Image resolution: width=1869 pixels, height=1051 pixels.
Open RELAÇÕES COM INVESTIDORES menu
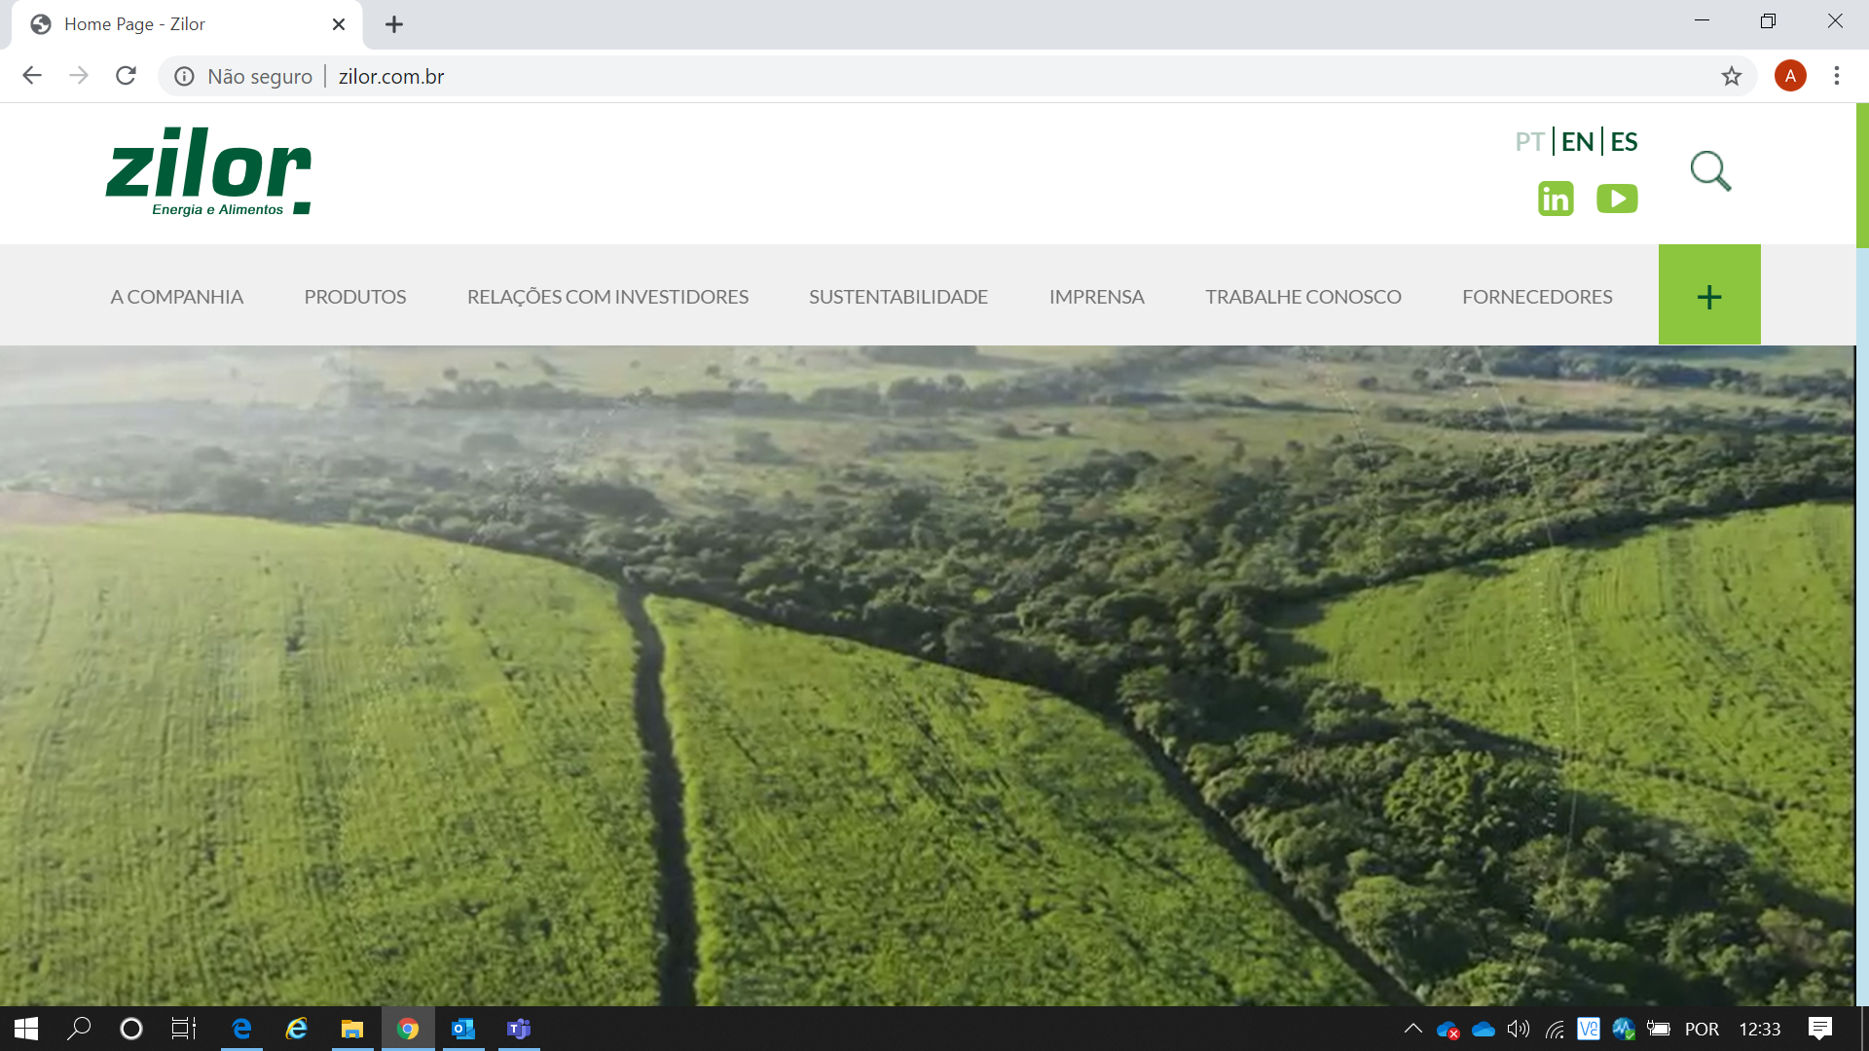pyautogui.click(x=607, y=297)
